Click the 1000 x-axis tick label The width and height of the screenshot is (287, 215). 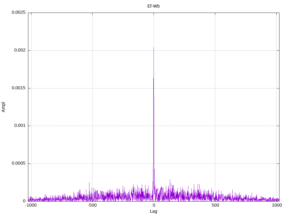tap(277, 205)
